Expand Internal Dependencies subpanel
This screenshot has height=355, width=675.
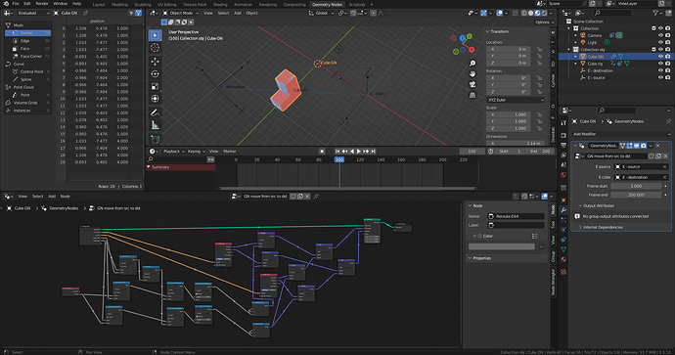tap(603, 227)
